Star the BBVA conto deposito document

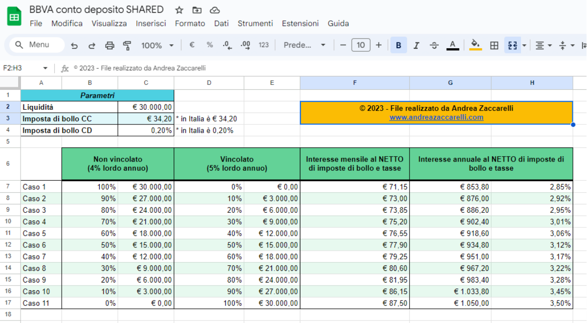coord(179,10)
